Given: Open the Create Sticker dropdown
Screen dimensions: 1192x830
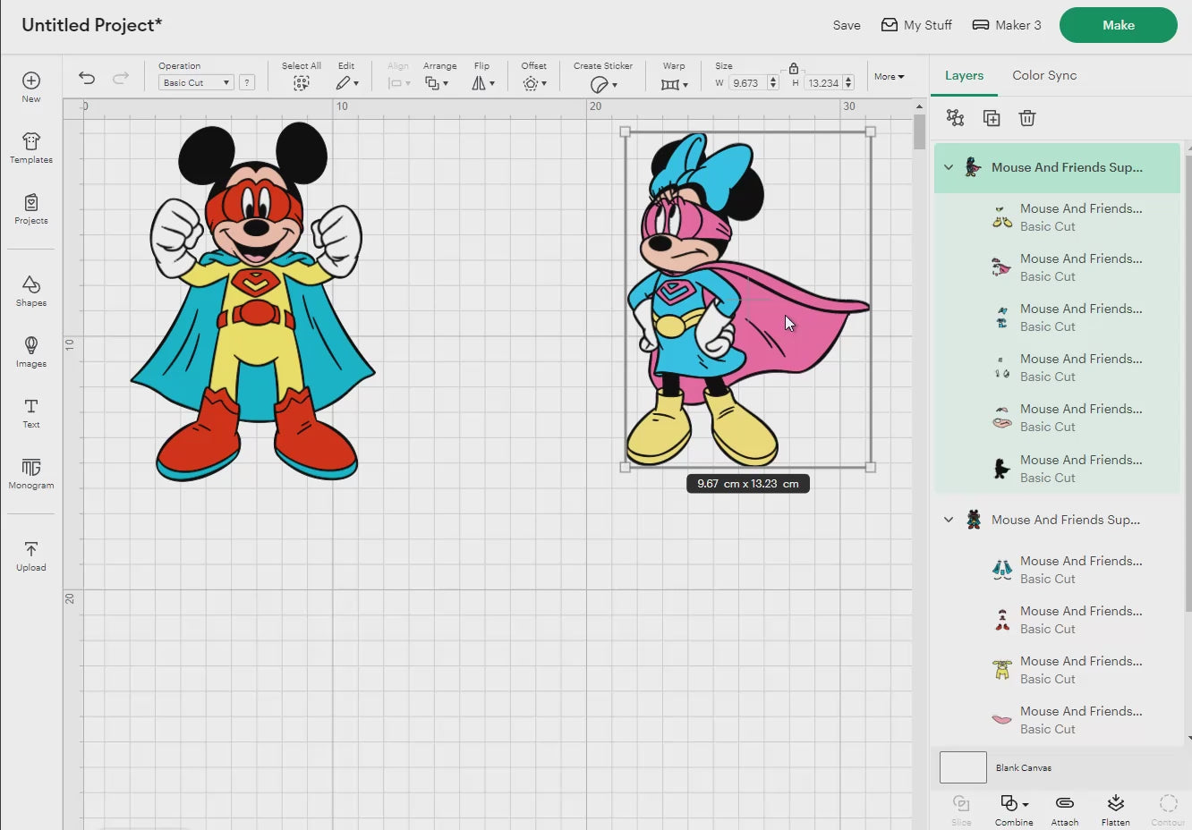Looking at the screenshot, I should 603,84.
